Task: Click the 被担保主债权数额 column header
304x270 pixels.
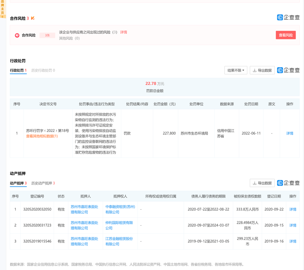Action: pyautogui.click(x=247, y=196)
